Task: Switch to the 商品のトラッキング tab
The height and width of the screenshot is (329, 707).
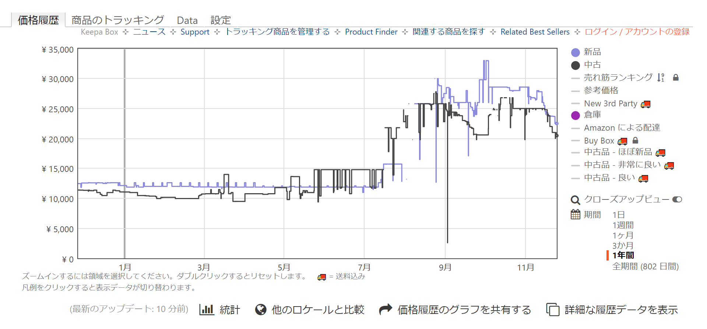Action: coord(117,20)
